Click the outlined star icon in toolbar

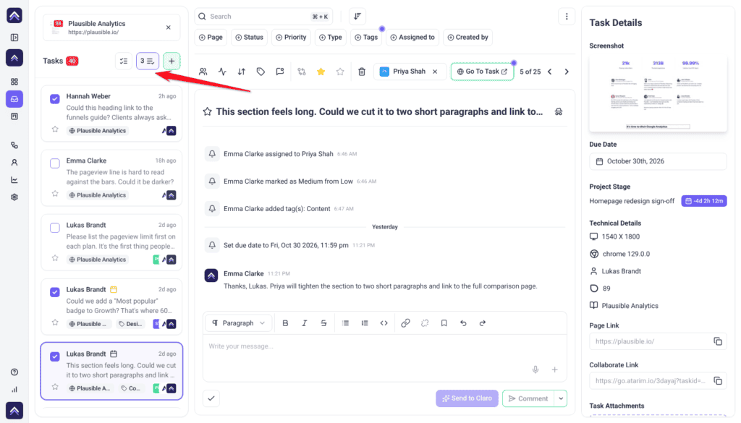point(340,72)
